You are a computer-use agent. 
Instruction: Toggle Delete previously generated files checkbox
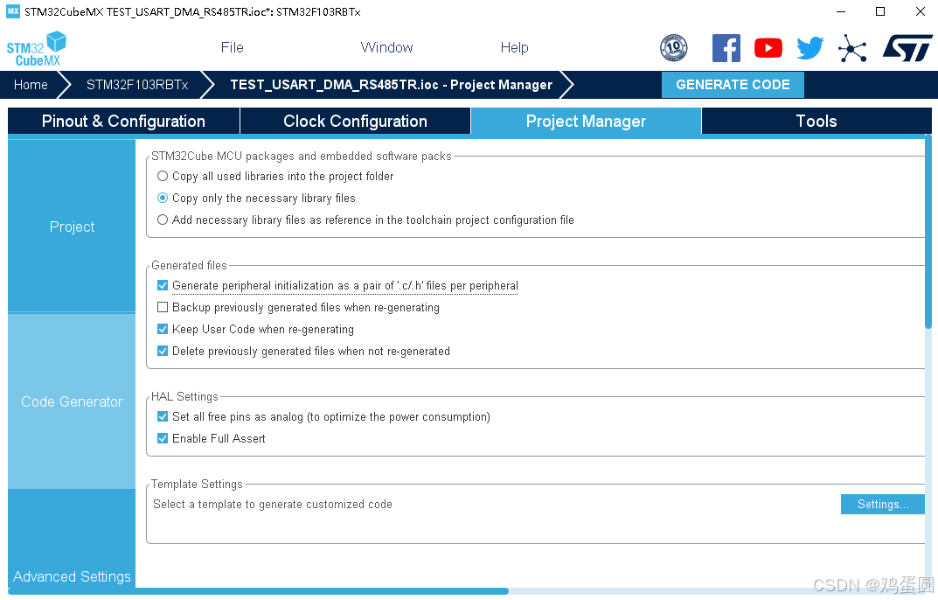tap(162, 351)
